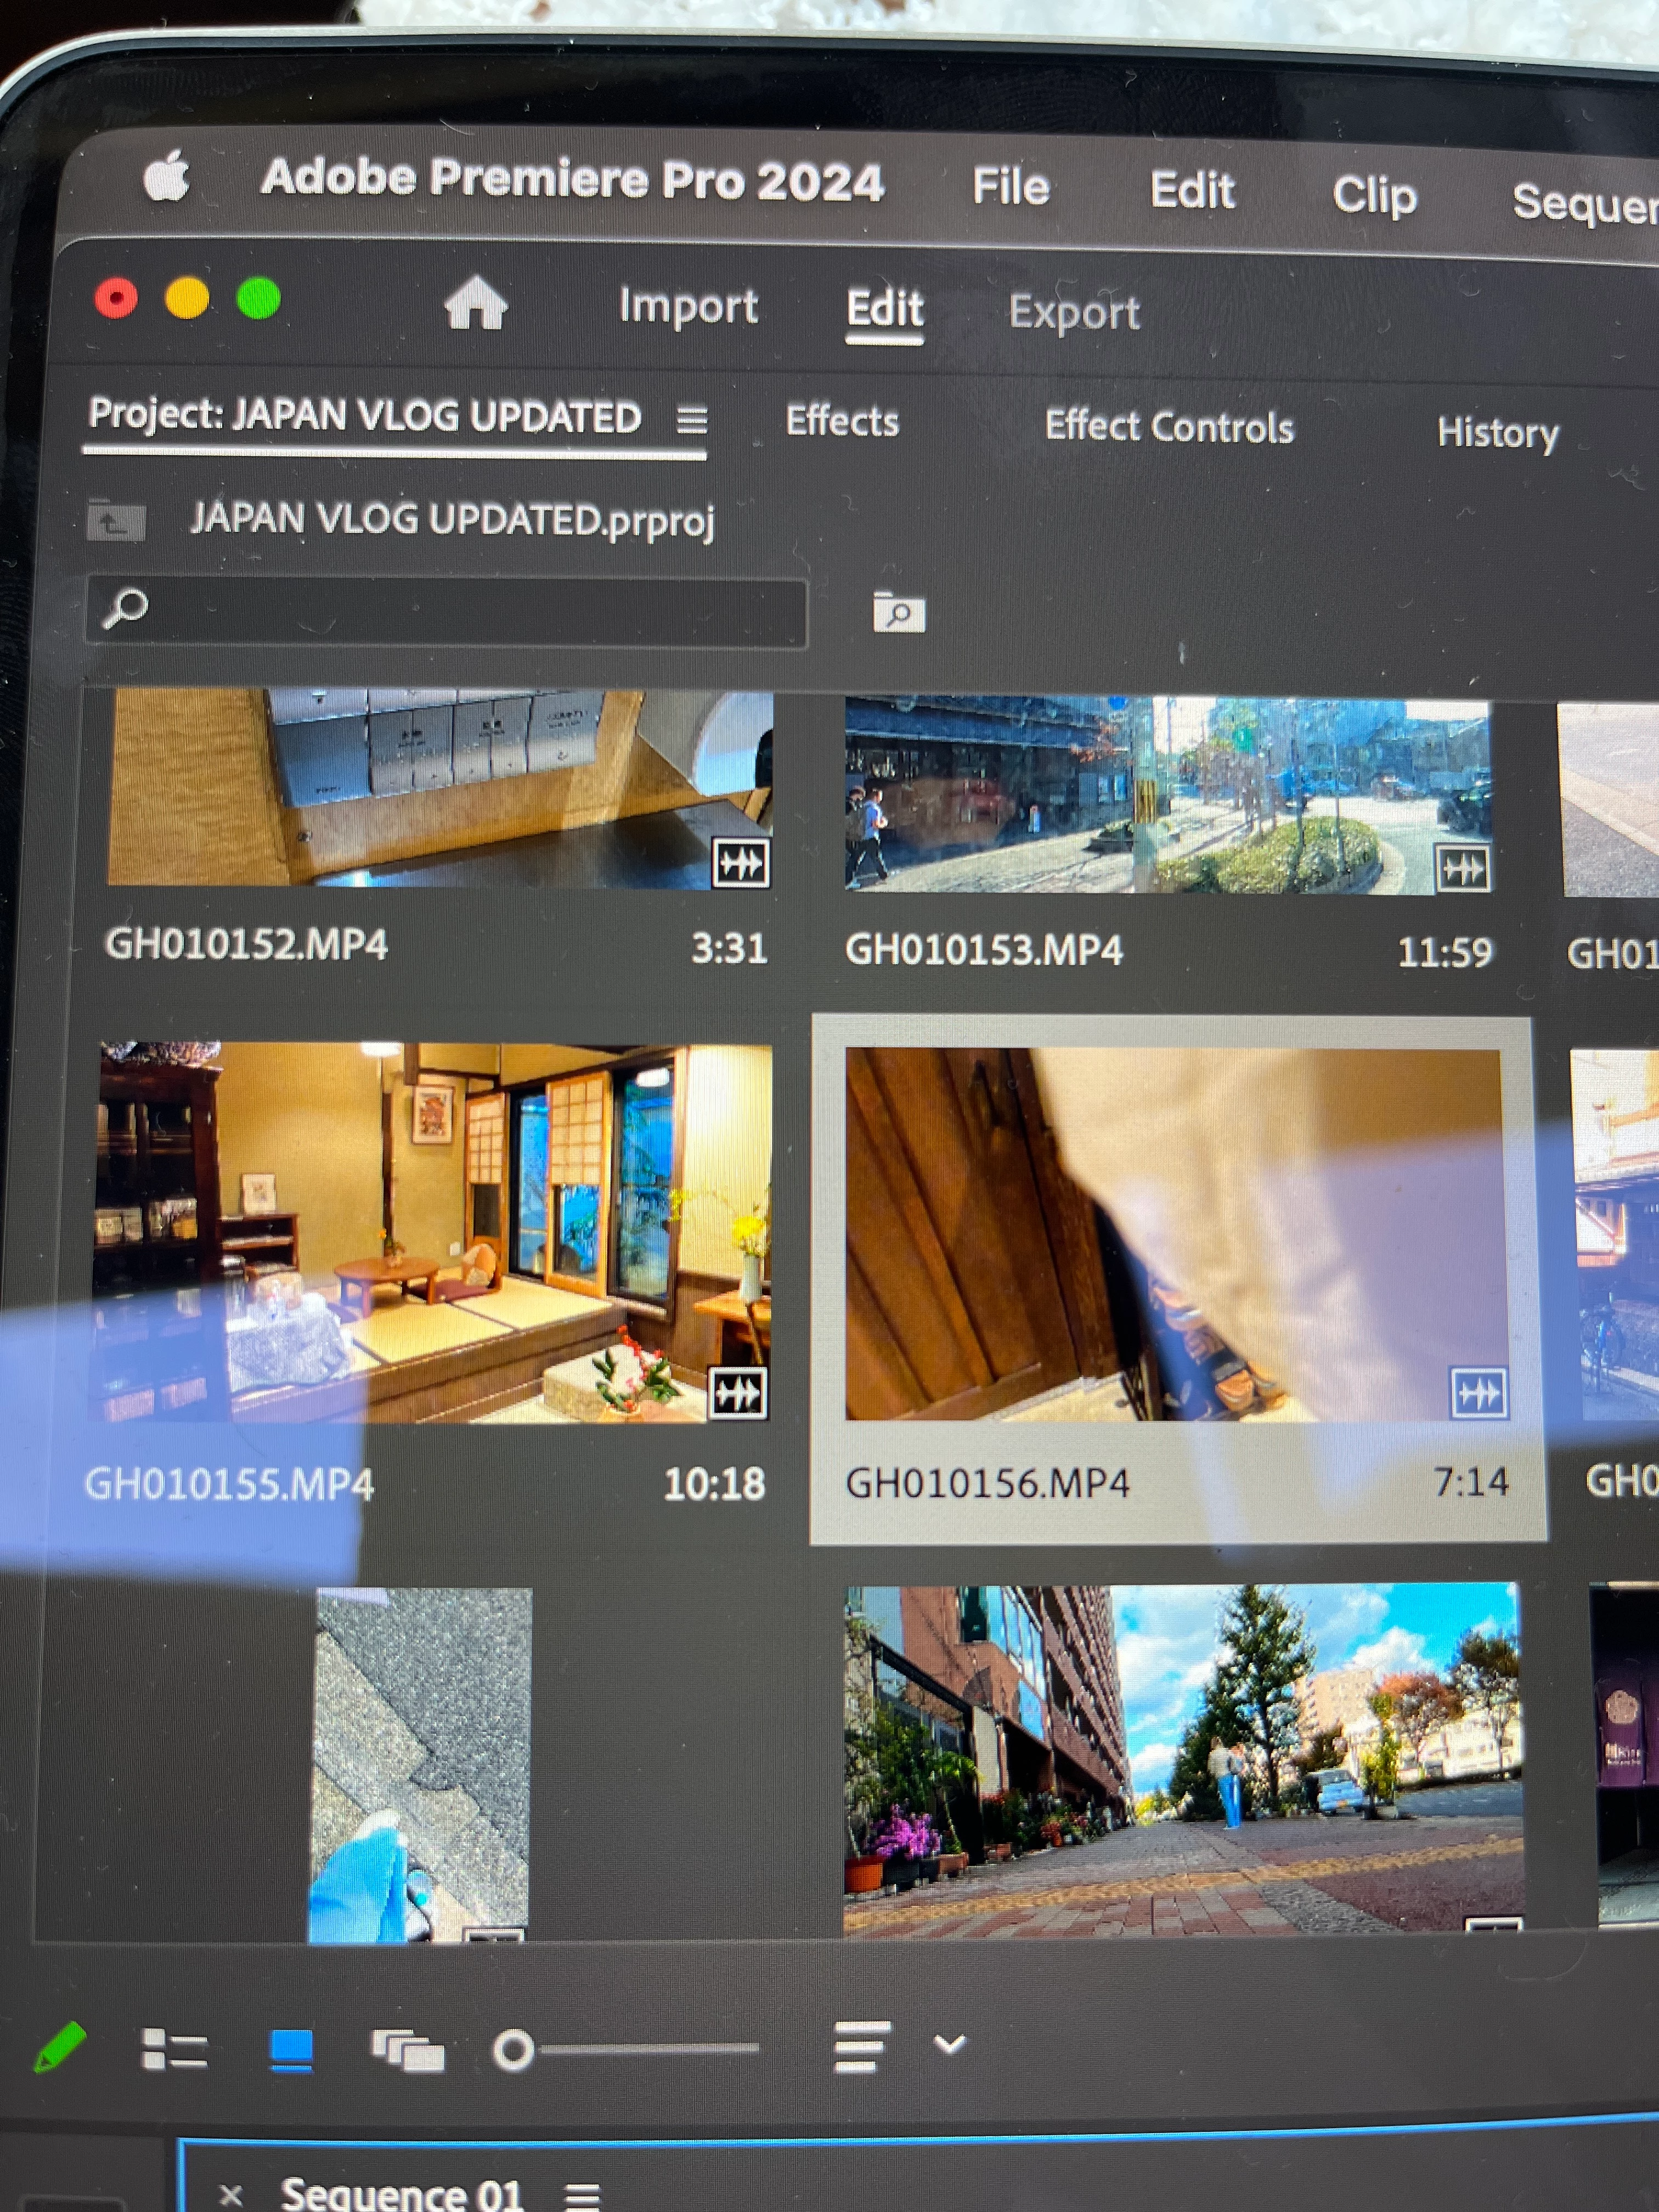Viewport: 1659px width, 2212px height.
Task: Switch to the Effect Controls tab
Action: pyautogui.click(x=1168, y=427)
